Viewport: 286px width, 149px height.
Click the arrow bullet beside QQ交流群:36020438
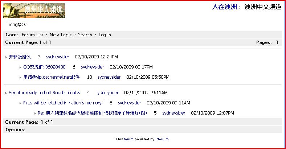click(x=20, y=67)
